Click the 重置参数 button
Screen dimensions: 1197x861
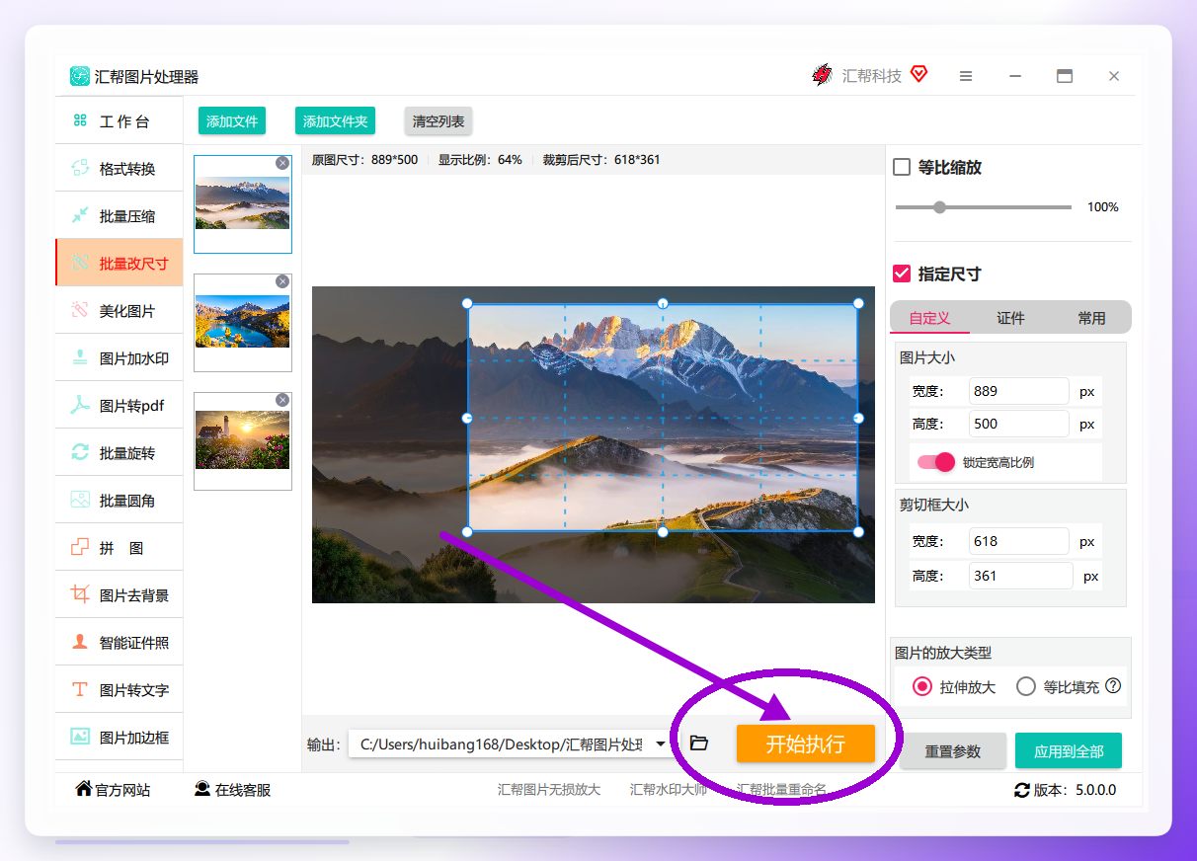click(953, 751)
